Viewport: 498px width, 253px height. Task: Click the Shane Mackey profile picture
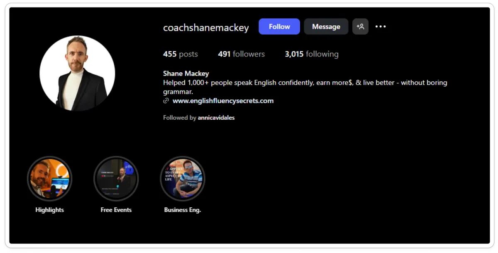pos(77,73)
